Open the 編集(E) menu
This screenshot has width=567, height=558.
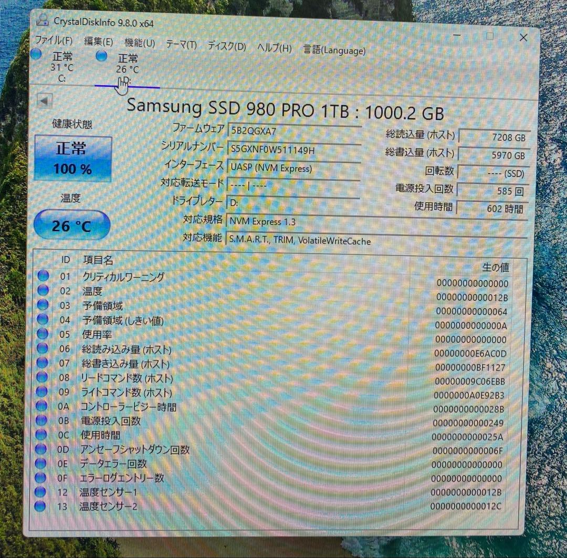click(x=98, y=41)
